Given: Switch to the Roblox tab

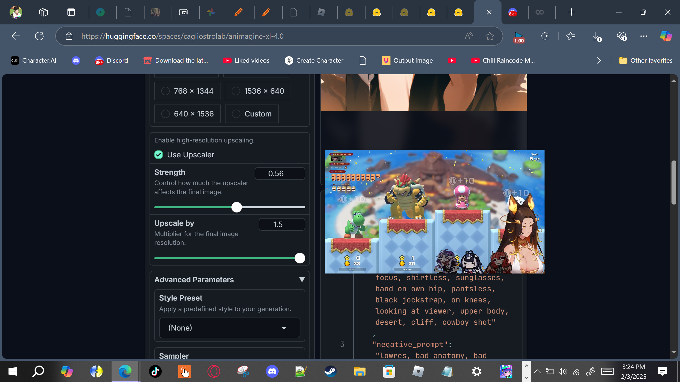Looking at the screenshot, I should 321,12.
